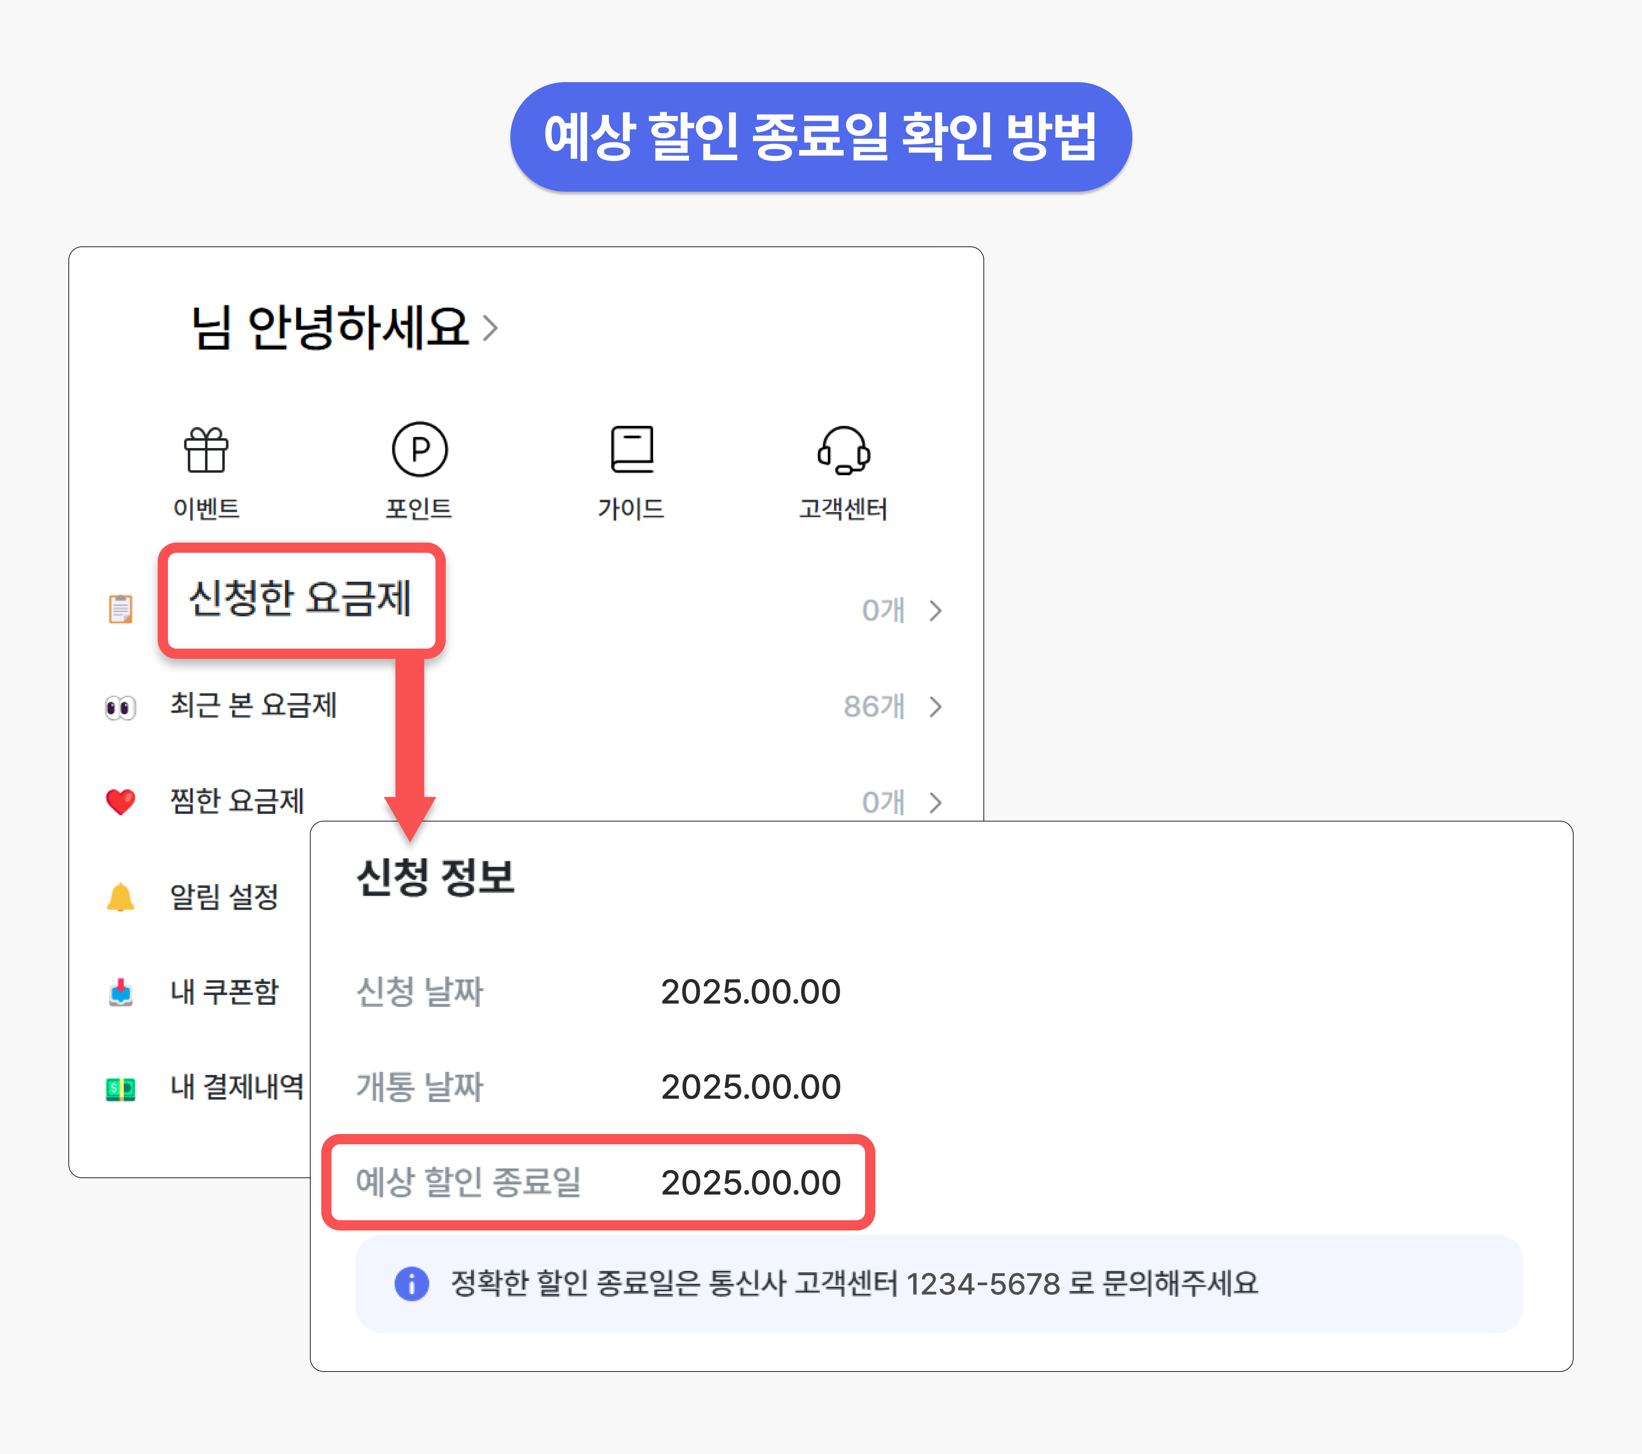Open the 포인트 P circle icon
Viewport: 1642px width, 1454px height.
pos(419,449)
